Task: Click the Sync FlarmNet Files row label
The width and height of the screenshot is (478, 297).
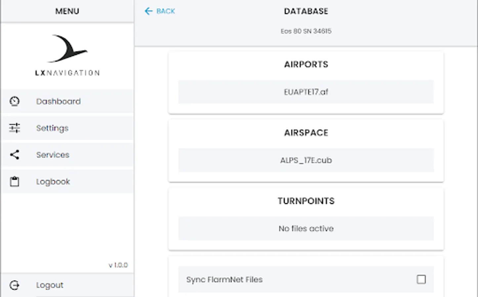Action: click(224, 280)
